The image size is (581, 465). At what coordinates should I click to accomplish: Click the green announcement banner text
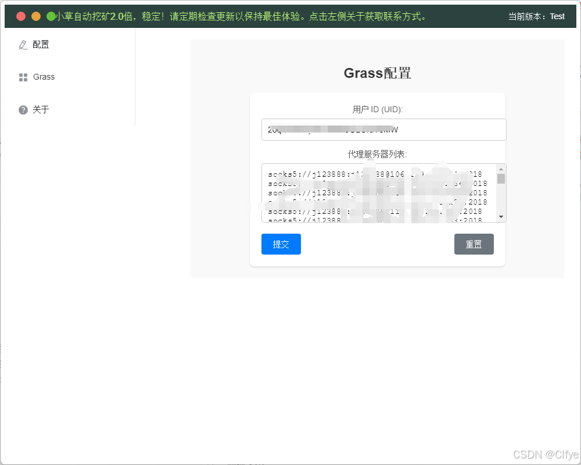(x=241, y=16)
